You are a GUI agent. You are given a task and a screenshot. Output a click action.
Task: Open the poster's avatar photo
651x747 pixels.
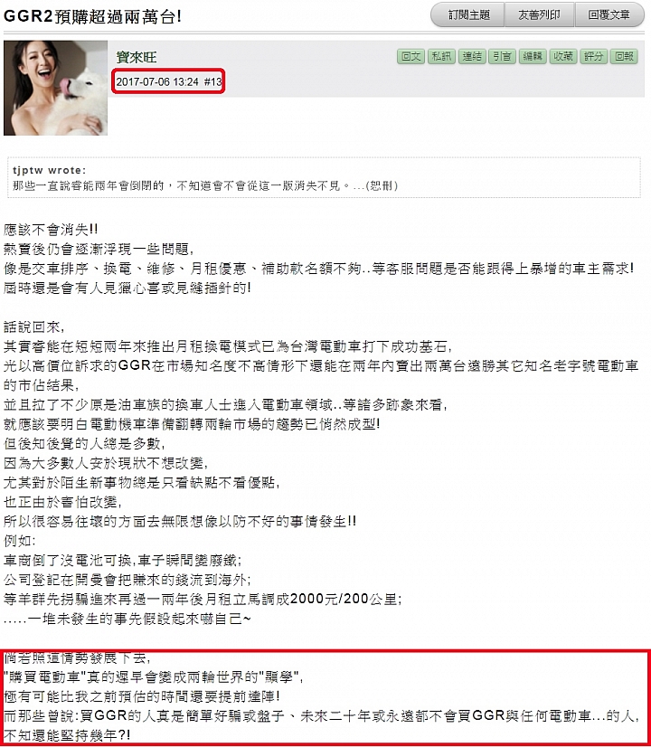point(56,88)
